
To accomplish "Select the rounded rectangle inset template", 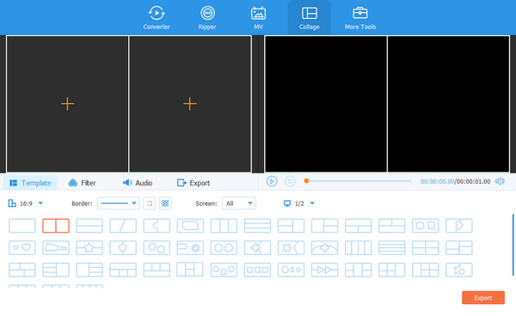I will [190, 226].
